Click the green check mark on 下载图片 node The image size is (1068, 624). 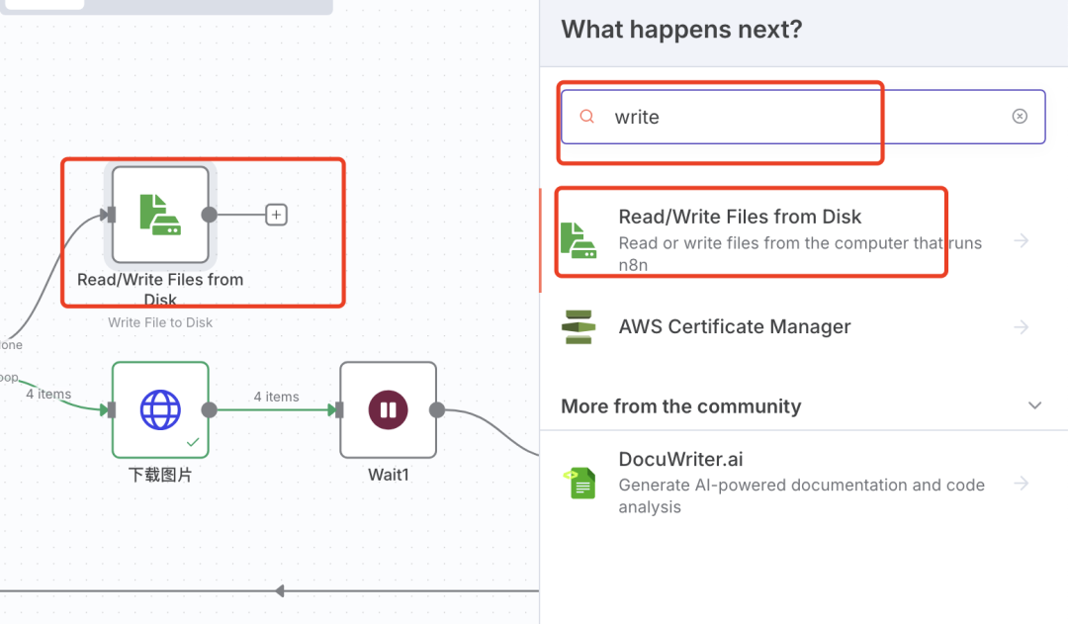(x=193, y=442)
